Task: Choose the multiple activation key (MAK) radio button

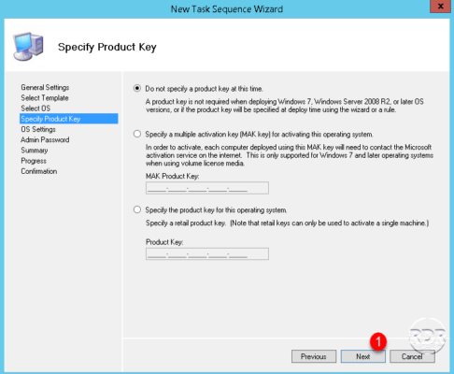Action: (x=137, y=134)
